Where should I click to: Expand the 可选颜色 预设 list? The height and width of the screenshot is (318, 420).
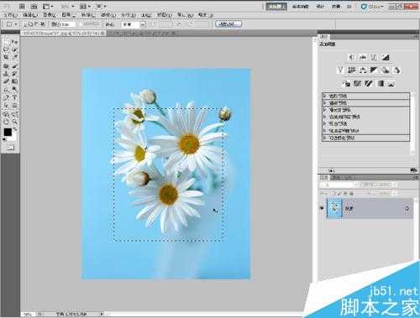(325, 138)
